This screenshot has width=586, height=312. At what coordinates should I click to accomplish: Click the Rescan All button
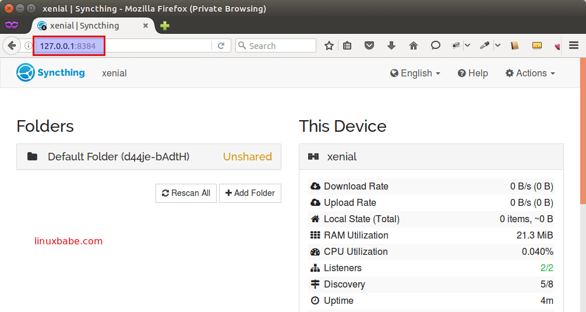tap(186, 193)
